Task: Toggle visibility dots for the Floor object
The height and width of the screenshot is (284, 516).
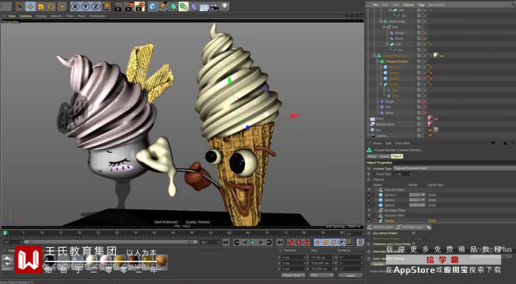Action: coord(424,119)
